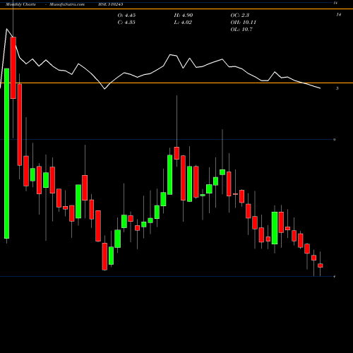This screenshot has width=353, height=353.
Task: Click the "9" price axis label
Action: pyautogui.click(x=334, y=140)
